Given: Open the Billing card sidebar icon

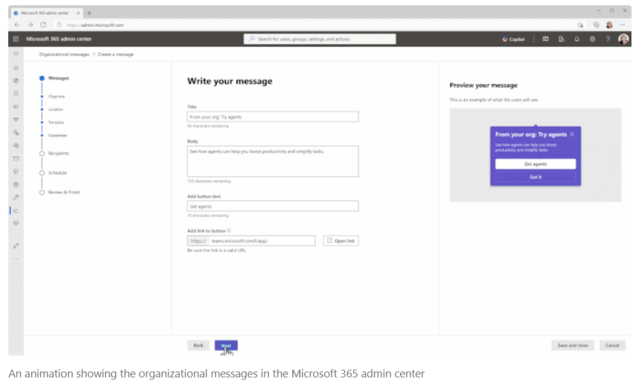Looking at the screenshot, I should click(16, 158).
